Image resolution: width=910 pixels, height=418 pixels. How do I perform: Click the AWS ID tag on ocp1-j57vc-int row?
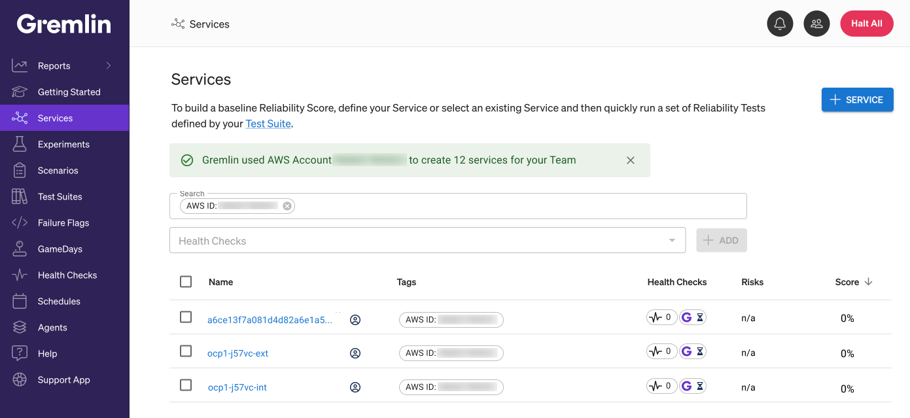pos(451,387)
